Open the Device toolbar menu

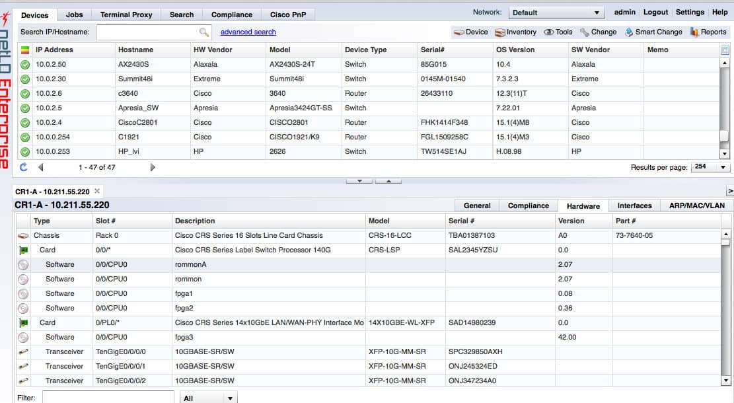(x=471, y=32)
